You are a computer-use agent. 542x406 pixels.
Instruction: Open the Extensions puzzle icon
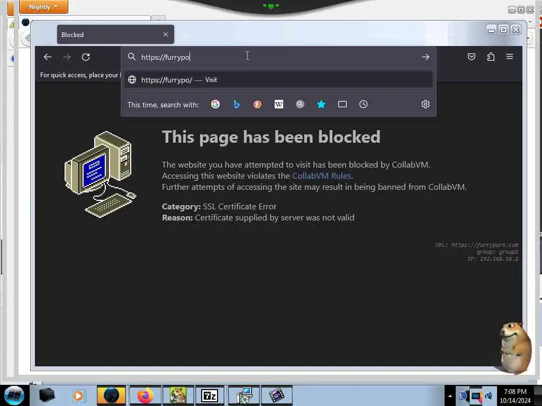pos(491,57)
